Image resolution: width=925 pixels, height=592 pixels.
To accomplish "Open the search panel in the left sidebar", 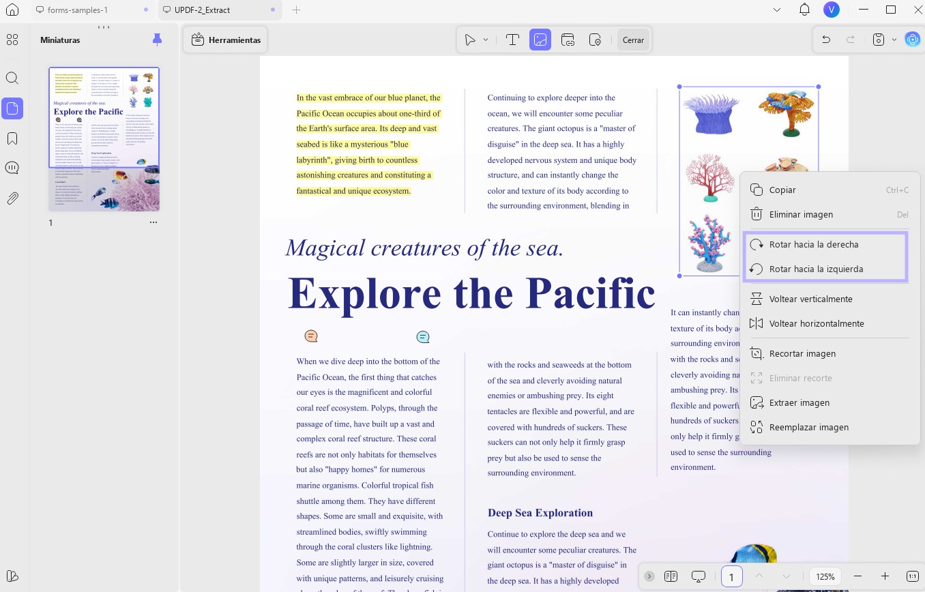I will coord(12,78).
